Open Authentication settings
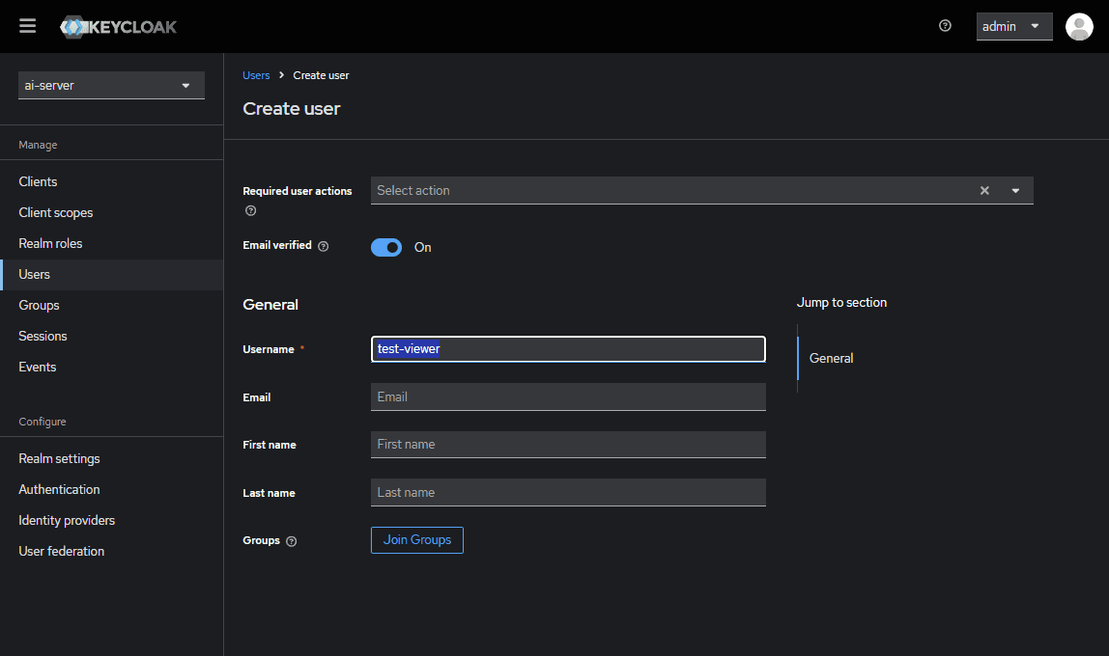 click(112, 489)
